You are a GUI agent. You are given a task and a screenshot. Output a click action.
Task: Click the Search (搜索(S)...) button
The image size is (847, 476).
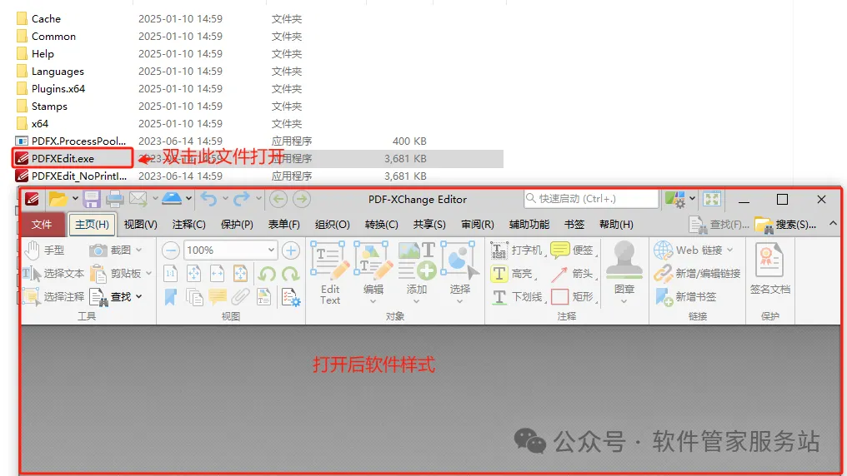786,225
